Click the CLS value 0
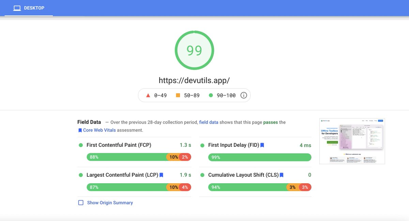This screenshot has width=409, height=221. 309,175
